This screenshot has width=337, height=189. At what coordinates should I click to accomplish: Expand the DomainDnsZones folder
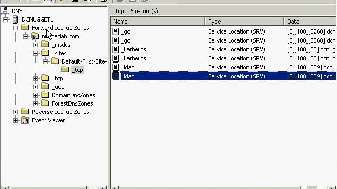coord(35,95)
